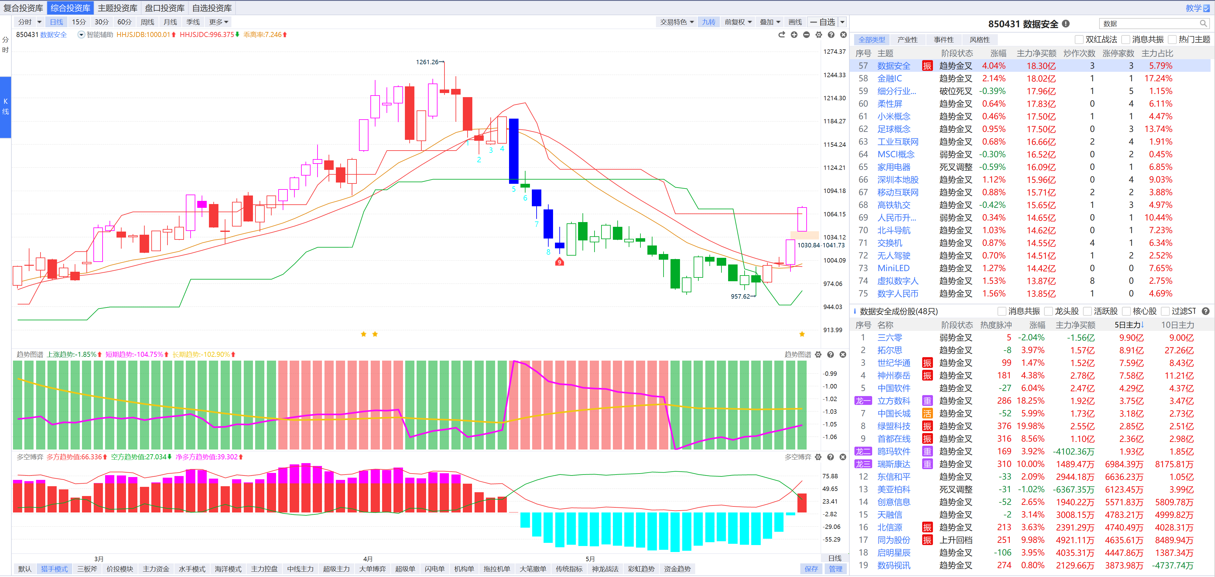Screen dimensions: 1215x577
Task: Click the 智能辅助 circle dropdown icon
Action: pyautogui.click(x=81, y=35)
